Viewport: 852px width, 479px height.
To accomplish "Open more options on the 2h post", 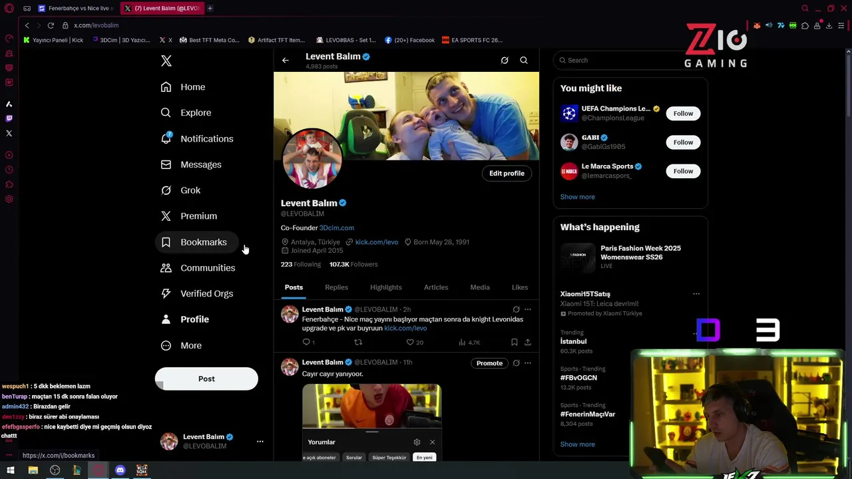I will [528, 309].
